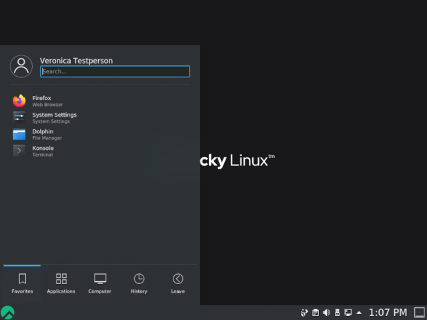Select the Favorites tab

coord(22,283)
